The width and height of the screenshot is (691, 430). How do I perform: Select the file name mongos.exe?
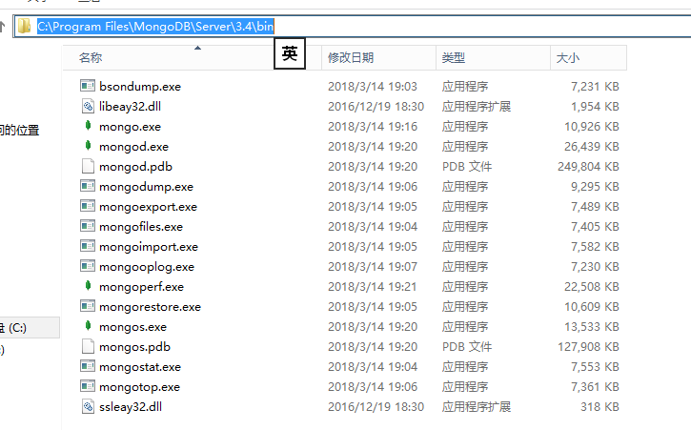click(x=133, y=327)
